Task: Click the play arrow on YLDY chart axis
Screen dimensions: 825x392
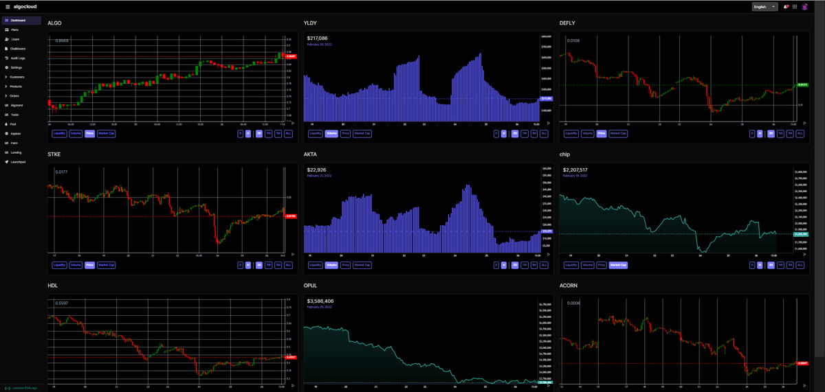Action: coord(549,123)
